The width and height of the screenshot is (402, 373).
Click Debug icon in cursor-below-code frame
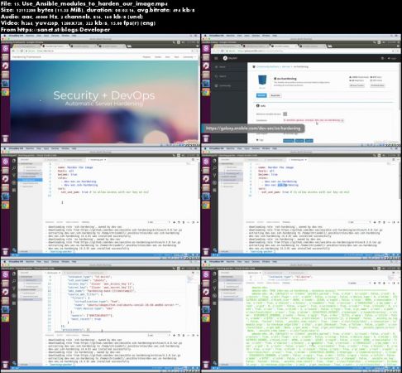pos(14,182)
